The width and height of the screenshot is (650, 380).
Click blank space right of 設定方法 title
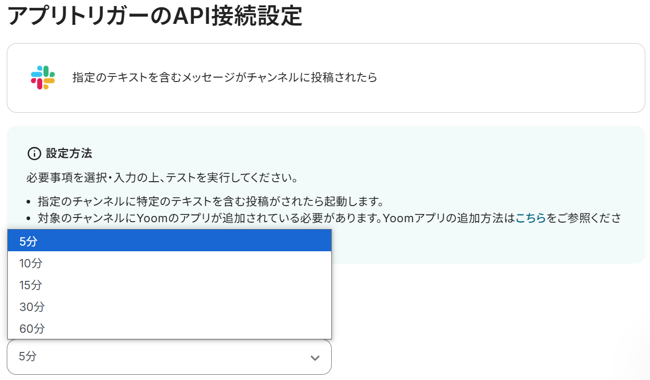pos(364,154)
